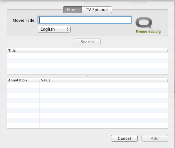Viewport: 175px width, 148px height.
Task: Click the Movie Title label
Action: 24,21
